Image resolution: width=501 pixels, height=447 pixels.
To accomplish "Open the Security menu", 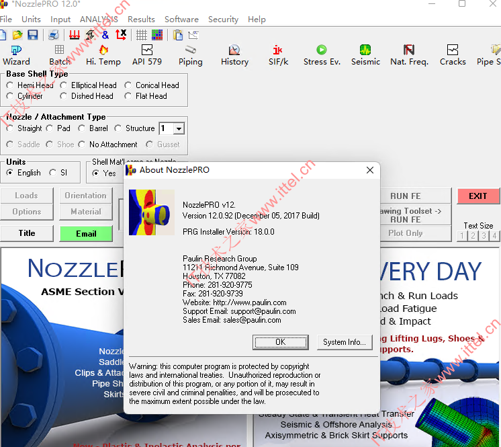I will 224,19.
